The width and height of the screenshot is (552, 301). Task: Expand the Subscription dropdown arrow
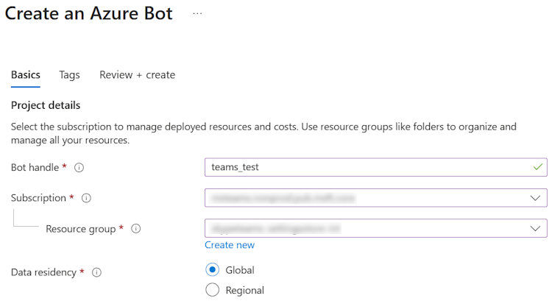point(535,198)
